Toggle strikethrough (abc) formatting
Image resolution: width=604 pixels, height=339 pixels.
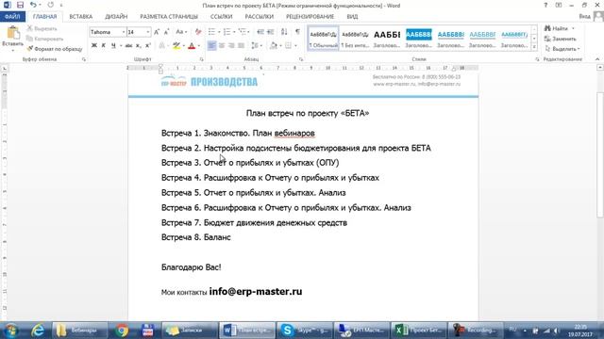click(128, 45)
